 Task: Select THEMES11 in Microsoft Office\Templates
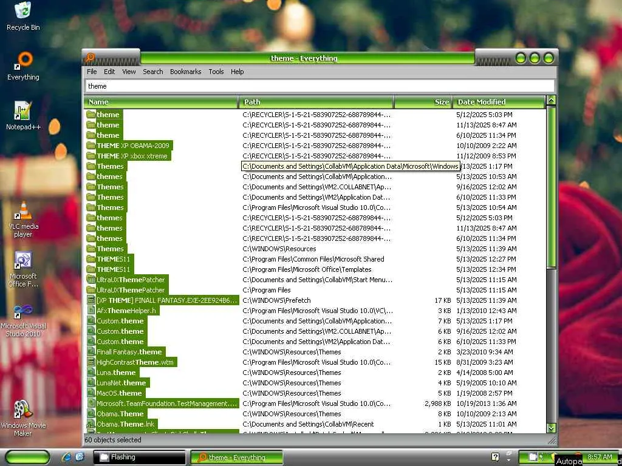pos(114,269)
